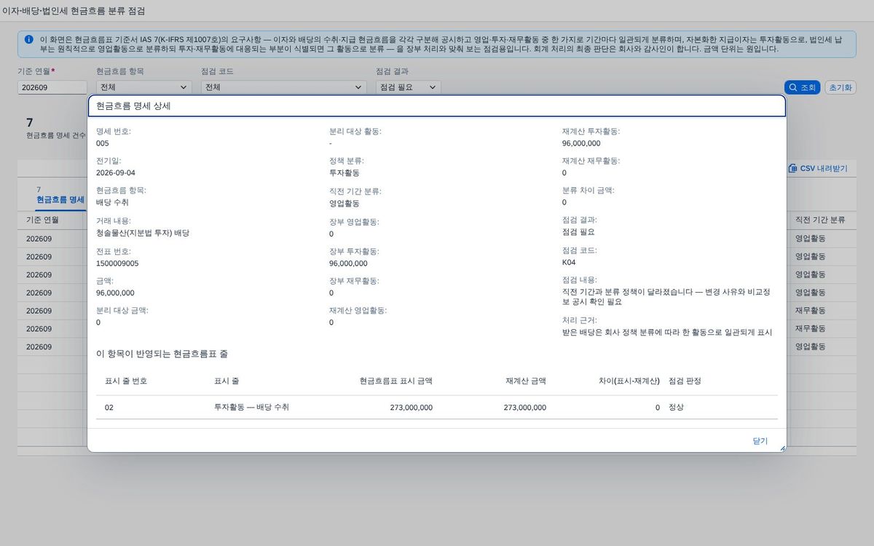Image resolution: width=874 pixels, height=546 pixels.
Task: Click the 점검 판정 column header
Action: coord(685,381)
